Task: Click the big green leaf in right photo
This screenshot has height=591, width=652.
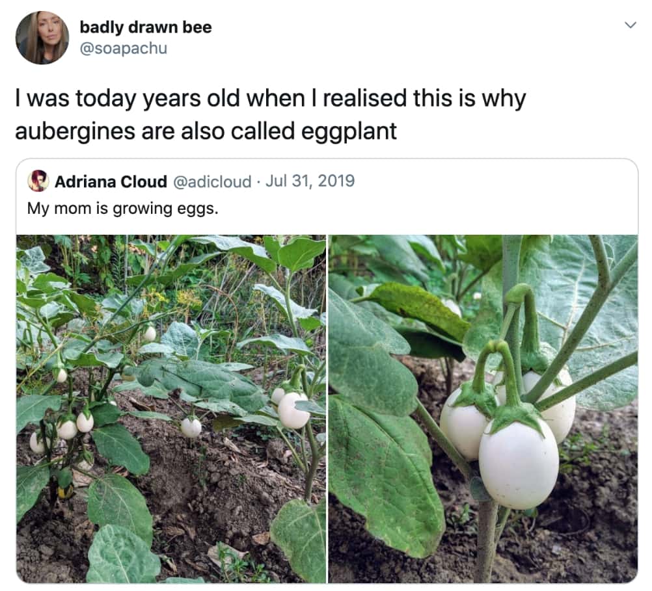Action: pos(385,474)
